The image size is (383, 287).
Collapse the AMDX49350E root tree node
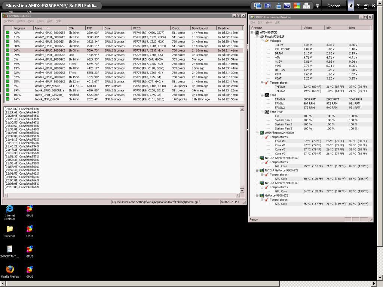(x=252, y=32)
